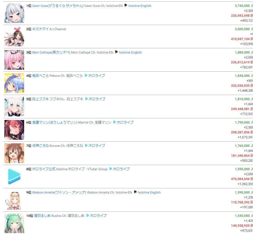The height and width of the screenshot is (235, 253).
Task: Click the large hololive logo thumbnail
Action: [14, 177]
